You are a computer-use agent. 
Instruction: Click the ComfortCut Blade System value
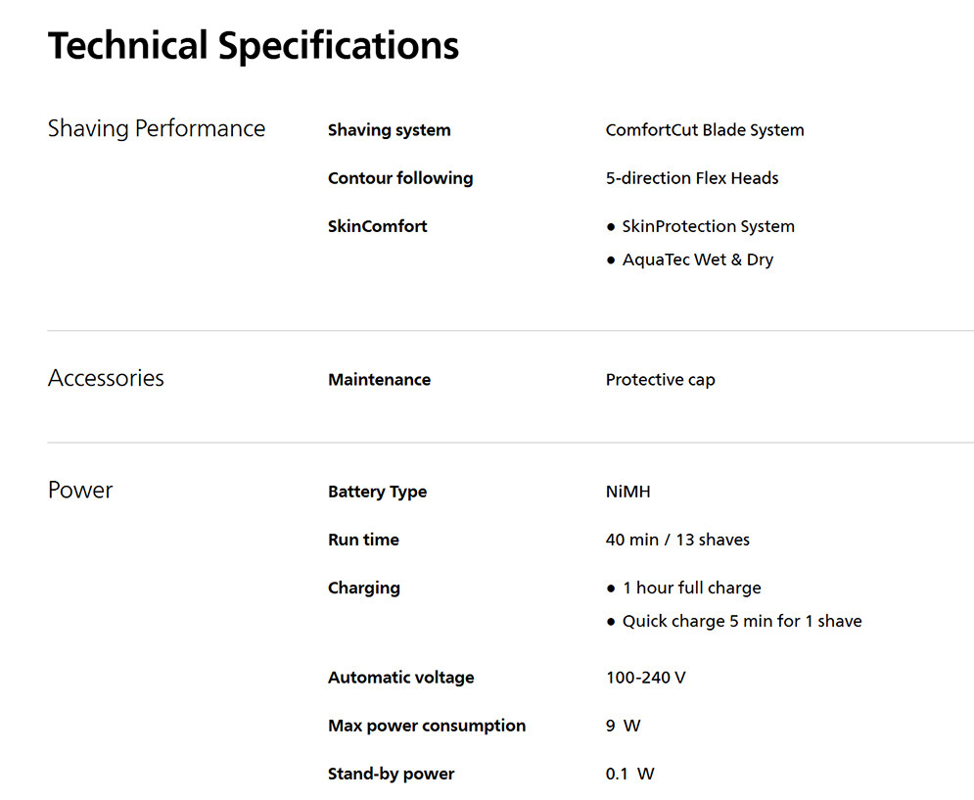[705, 130]
